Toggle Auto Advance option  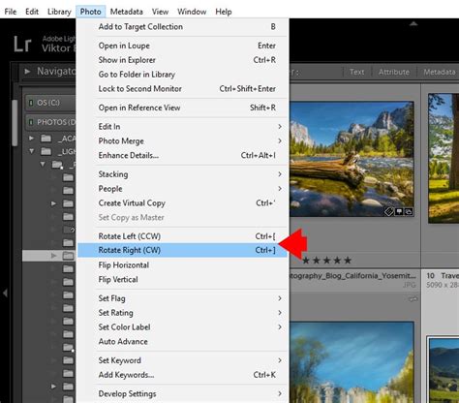coord(182,341)
